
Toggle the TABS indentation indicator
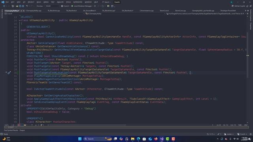click(x=240, y=125)
